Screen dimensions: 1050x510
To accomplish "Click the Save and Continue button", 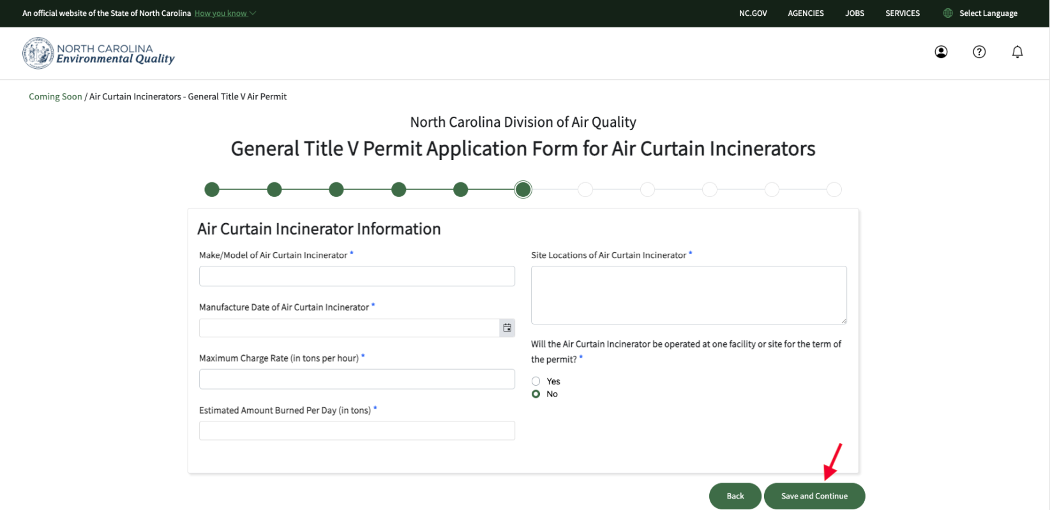I will pyautogui.click(x=814, y=496).
